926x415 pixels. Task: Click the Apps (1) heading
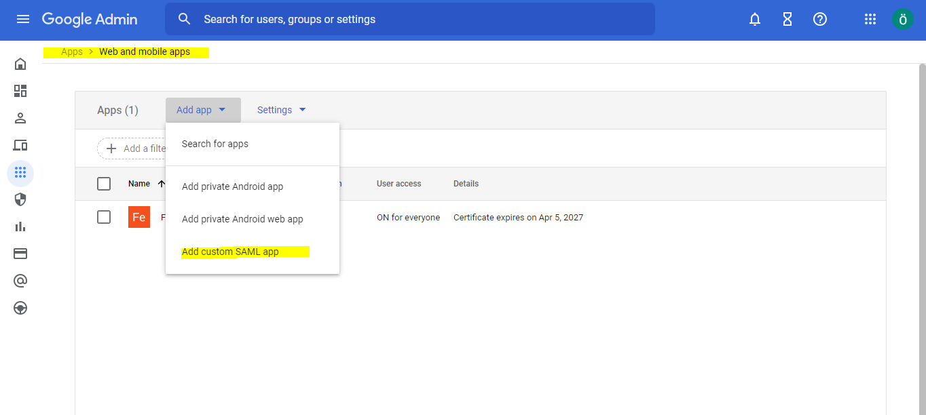[x=117, y=110]
